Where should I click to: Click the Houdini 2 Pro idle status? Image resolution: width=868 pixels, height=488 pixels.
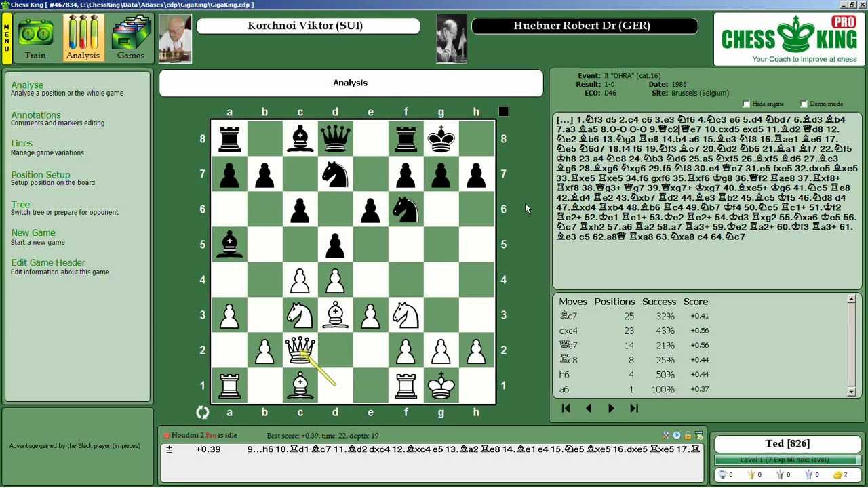tap(204, 435)
